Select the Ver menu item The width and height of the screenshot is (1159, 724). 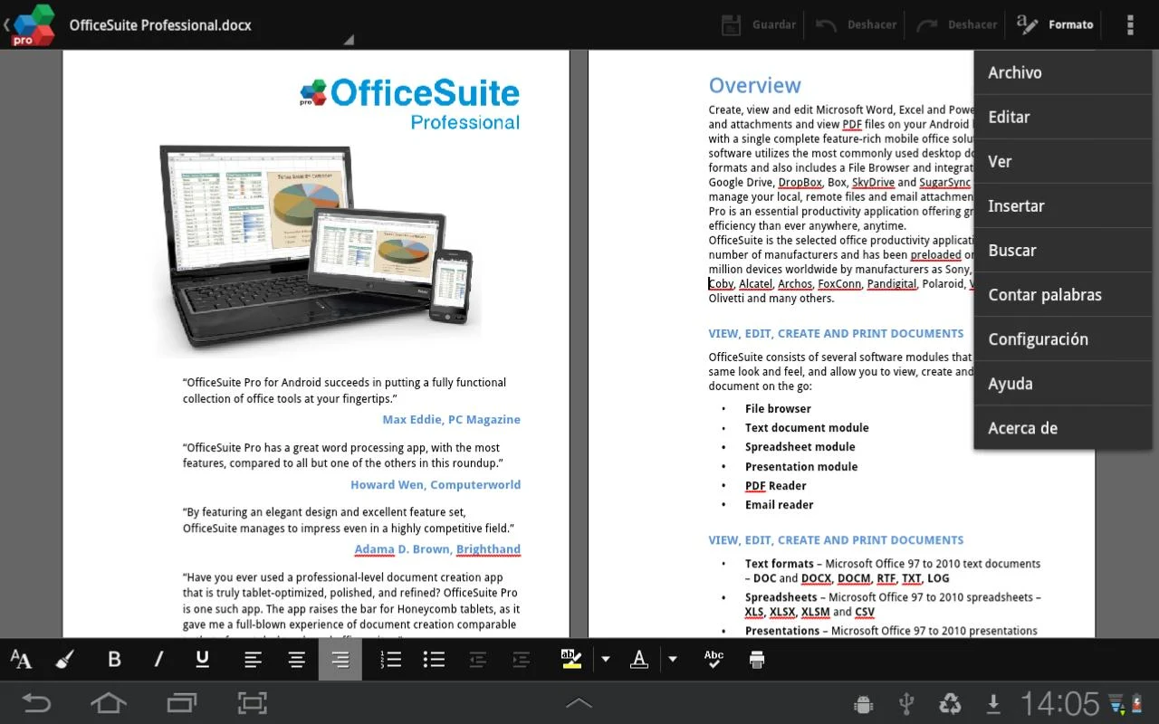click(x=1062, y=161)
